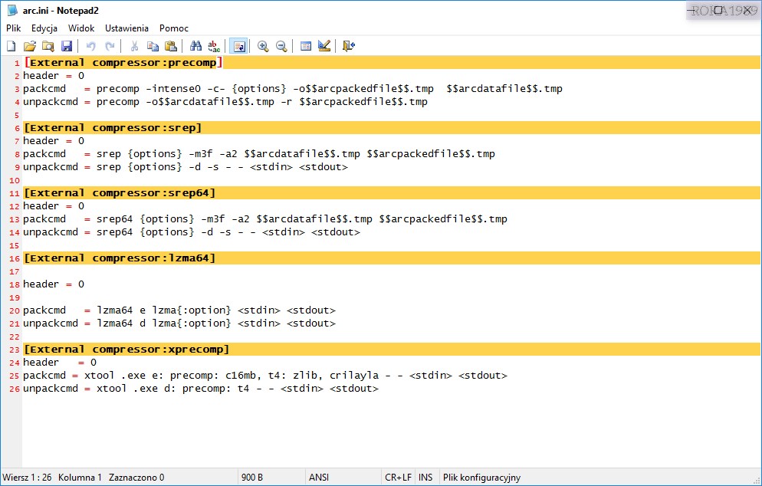This screenshot has height=486, width=762.
Task: Toggle INS overtype mode in status bar
Action: [426, 477]
